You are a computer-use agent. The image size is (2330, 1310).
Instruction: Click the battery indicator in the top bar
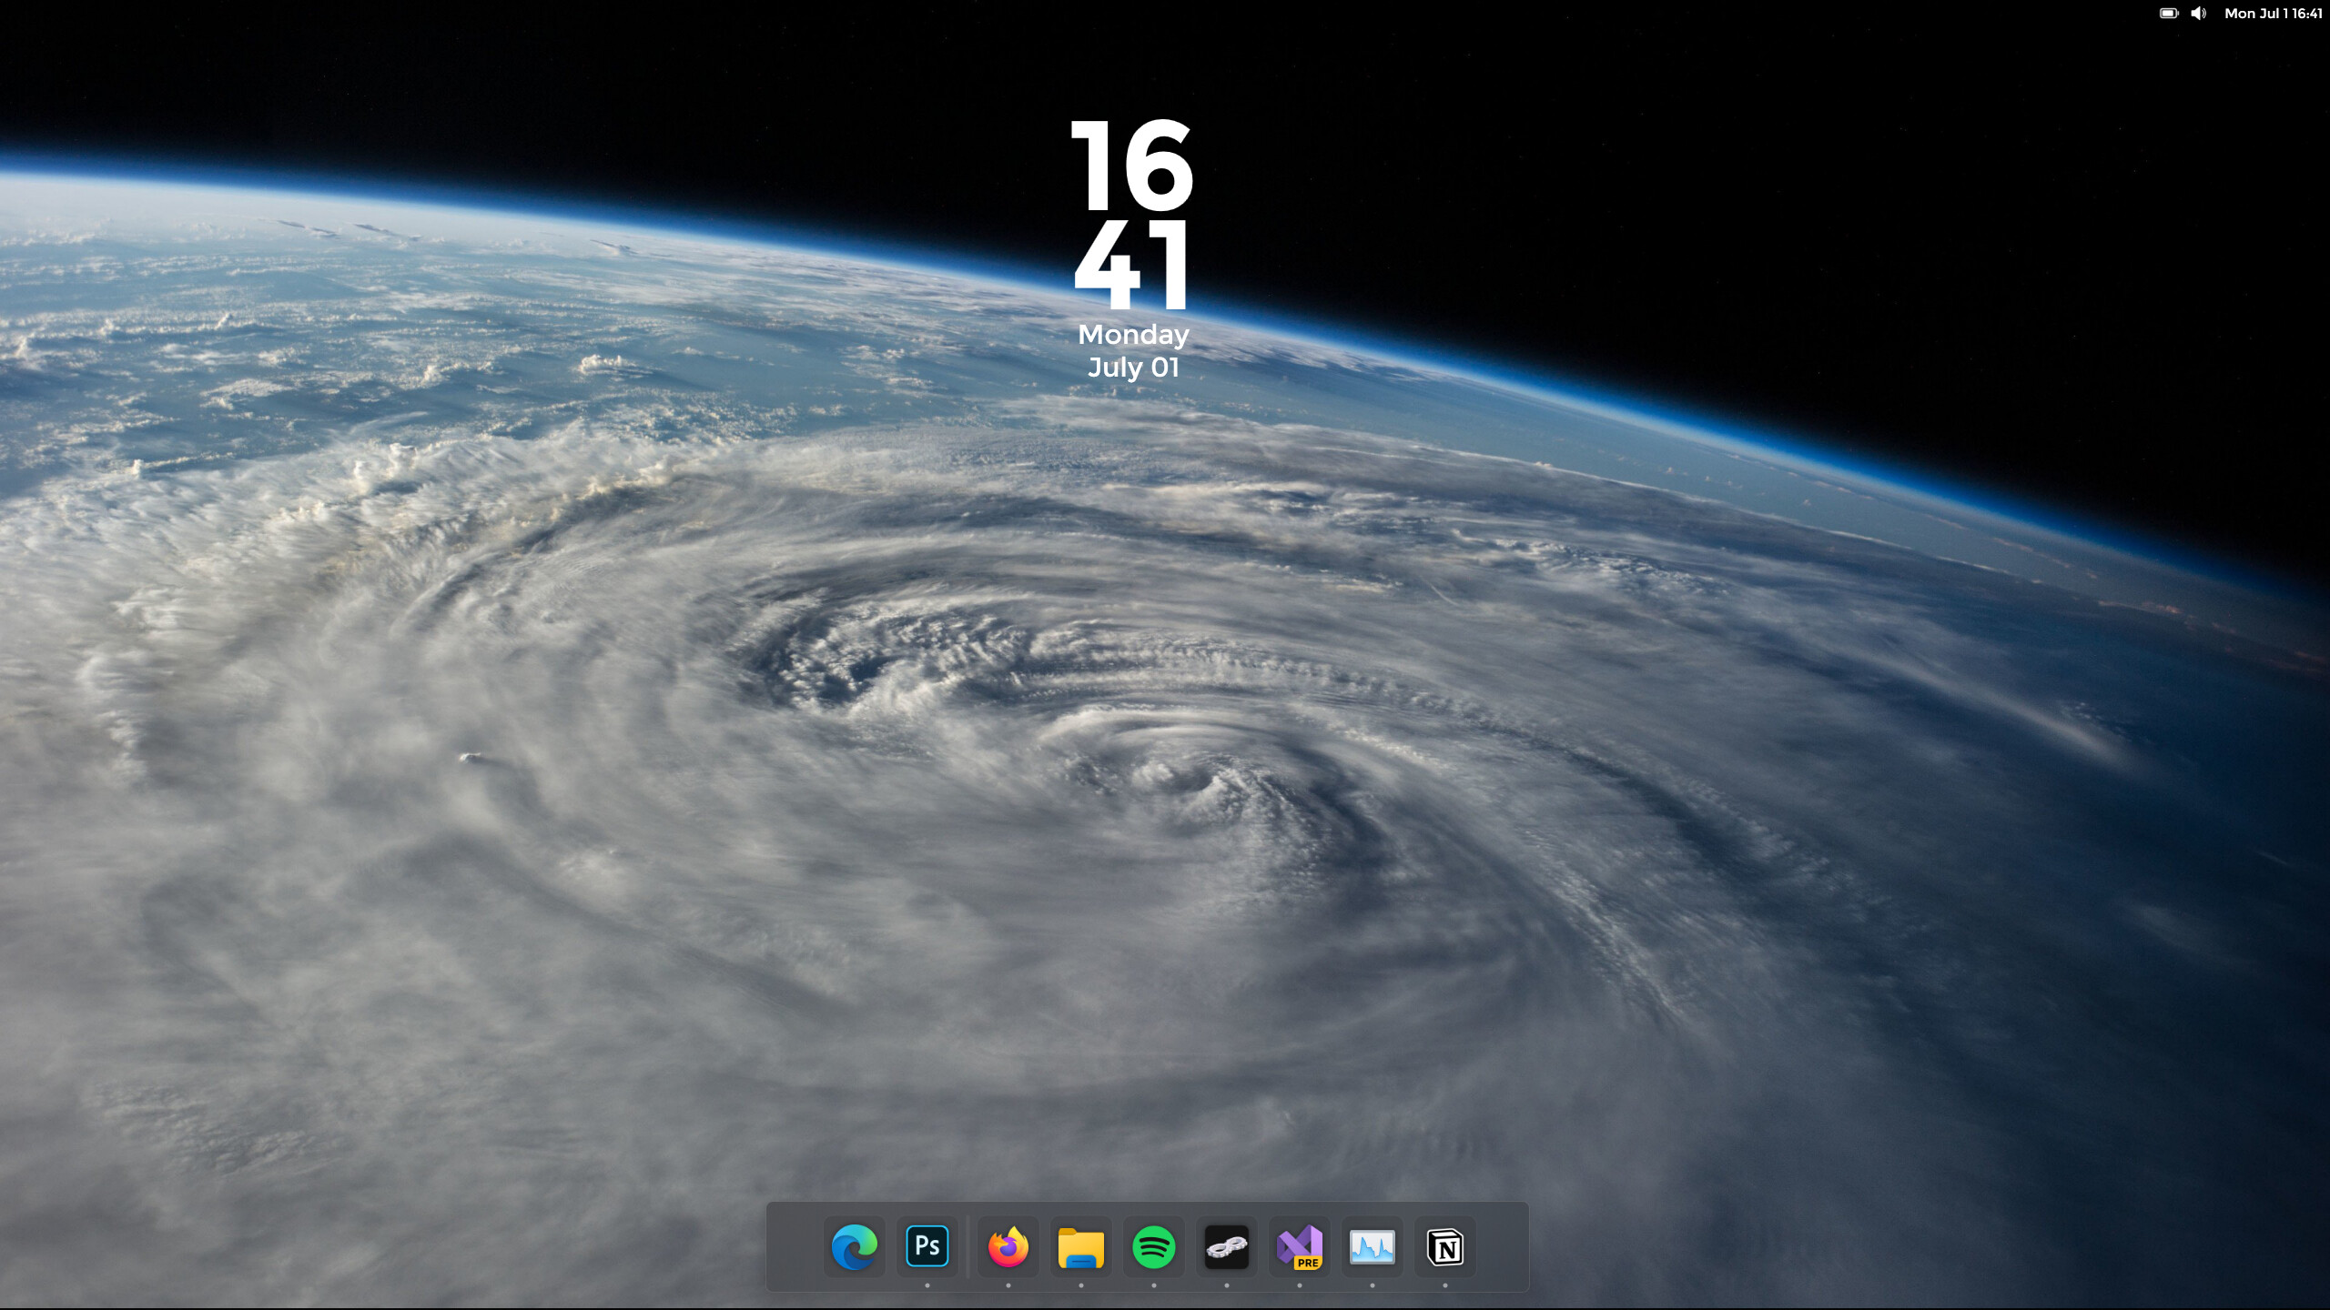(x=2169, y=13)
